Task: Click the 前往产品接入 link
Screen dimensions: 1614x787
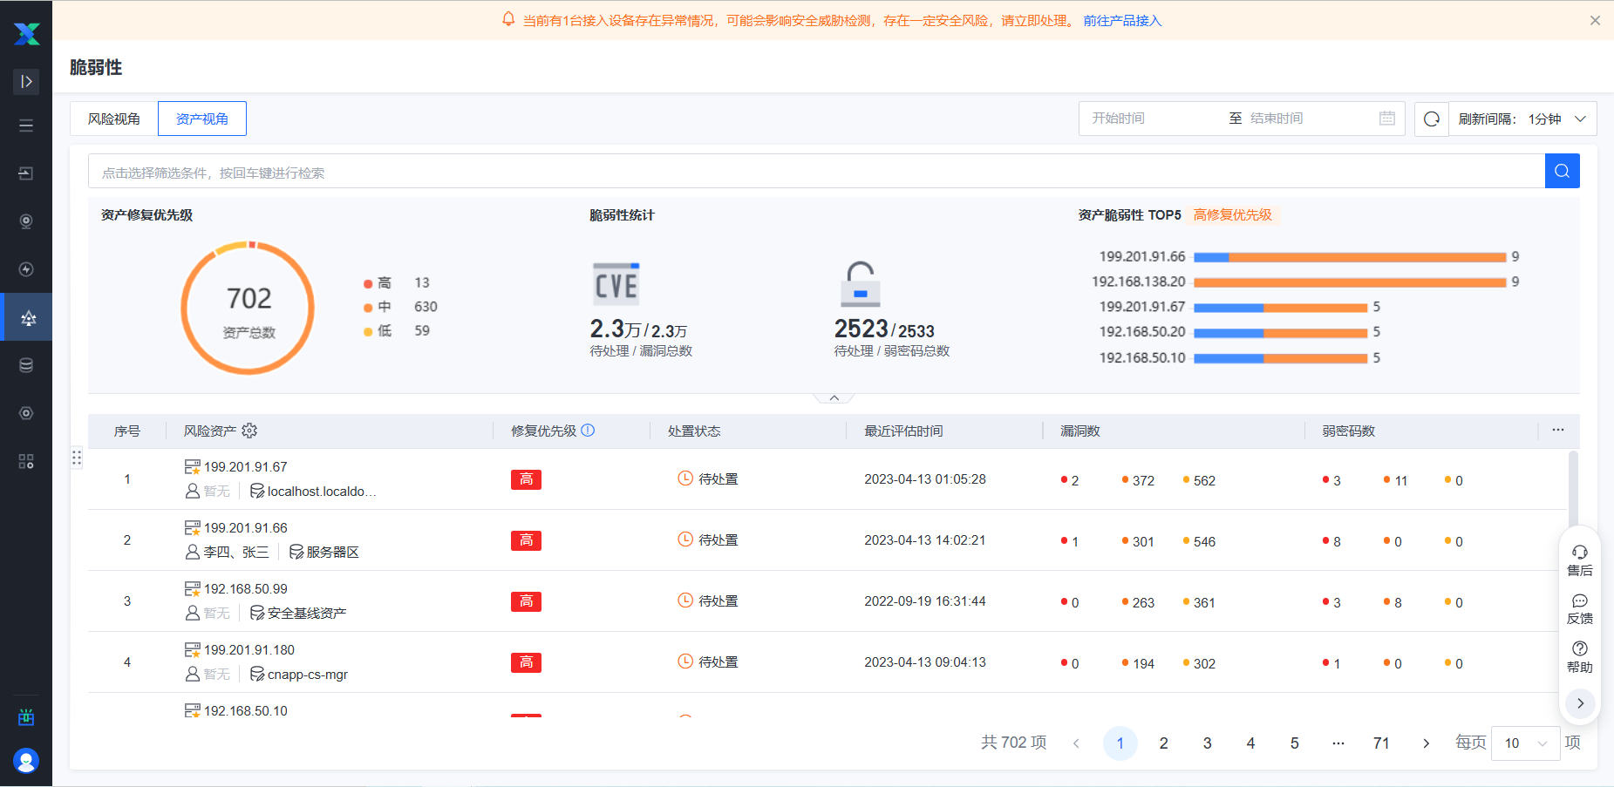Action: [x=1122, y=21]
